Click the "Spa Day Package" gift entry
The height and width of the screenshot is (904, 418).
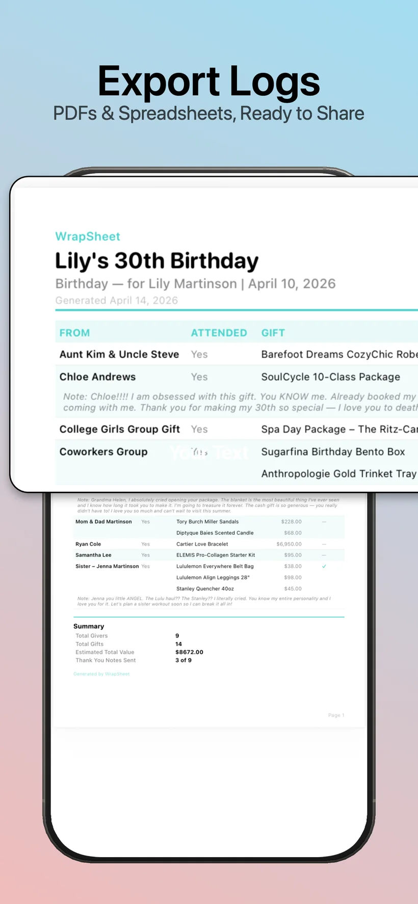[x=339, y=429]
